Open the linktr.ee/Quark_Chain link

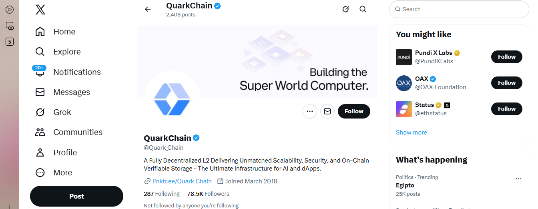coord(182,181)
